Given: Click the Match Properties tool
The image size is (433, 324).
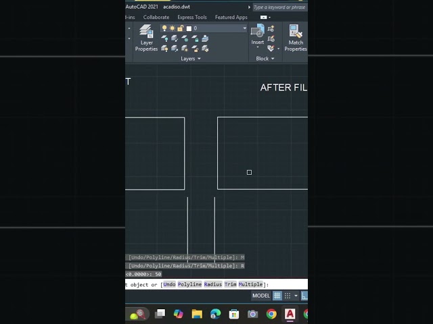Looking at the screenshot, I should 296,38.
